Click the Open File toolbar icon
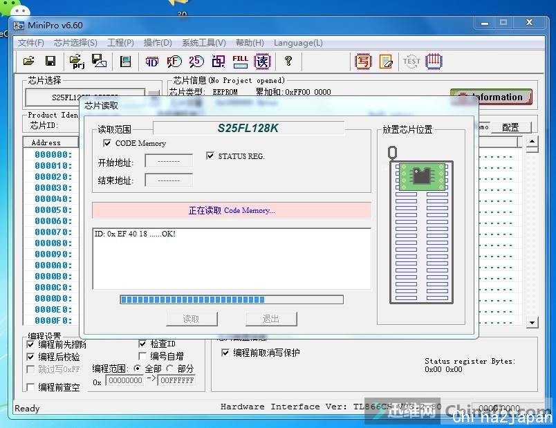 click(x=29, y=61)
